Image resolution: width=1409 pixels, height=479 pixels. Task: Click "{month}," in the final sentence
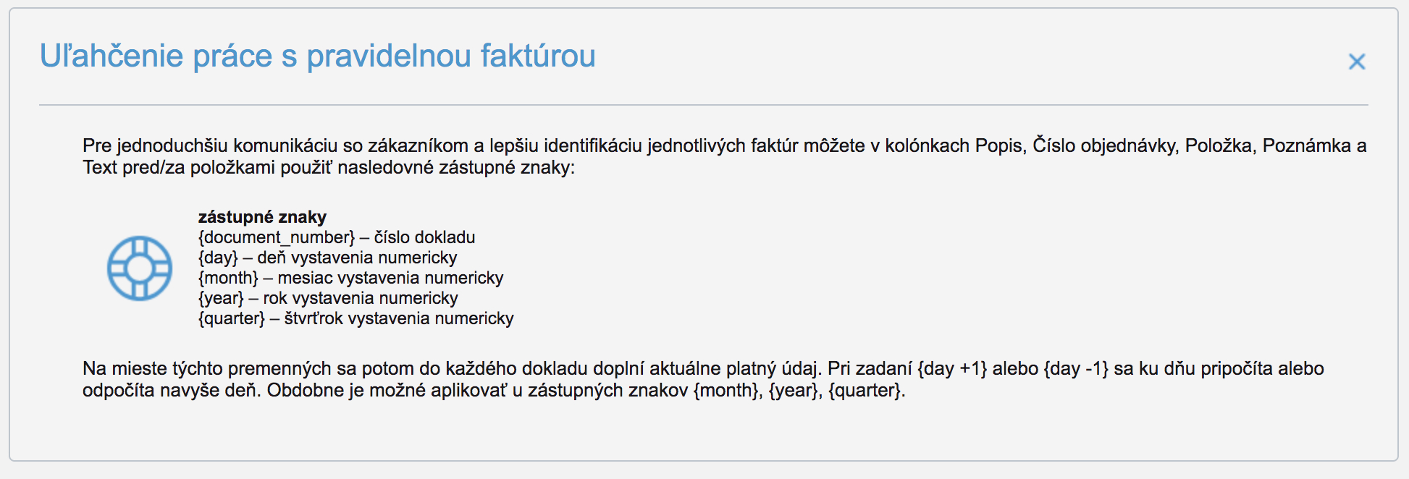(728, 391)
